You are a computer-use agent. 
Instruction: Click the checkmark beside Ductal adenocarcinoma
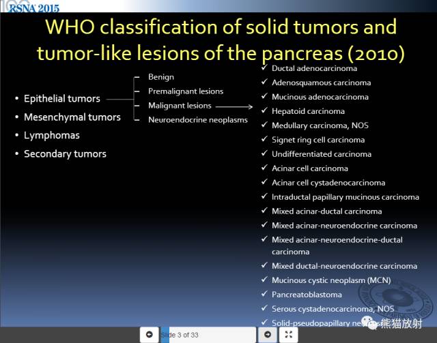[x=264, y=68]
